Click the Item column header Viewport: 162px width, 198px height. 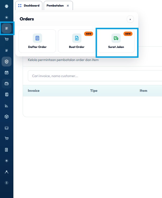pos(143,91)
